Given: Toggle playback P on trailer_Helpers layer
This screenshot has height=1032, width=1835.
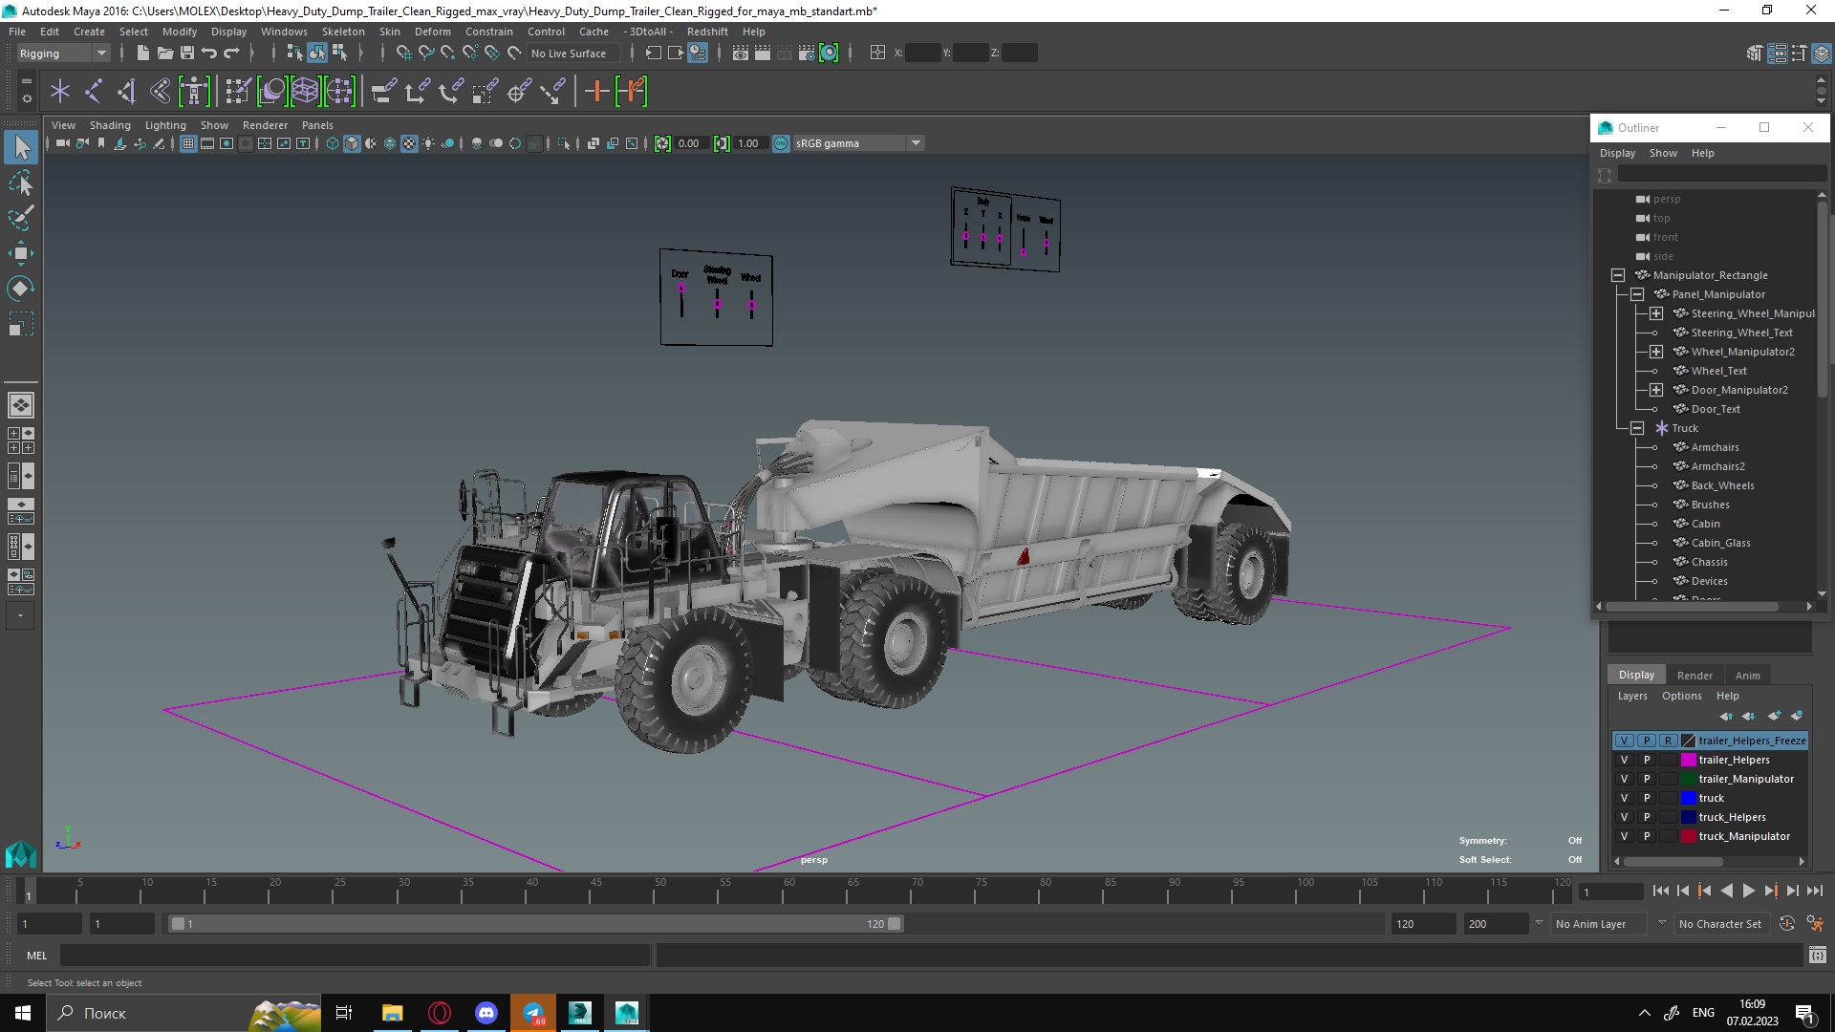Looking at the screenshot, I should (x=1646, y=760).
